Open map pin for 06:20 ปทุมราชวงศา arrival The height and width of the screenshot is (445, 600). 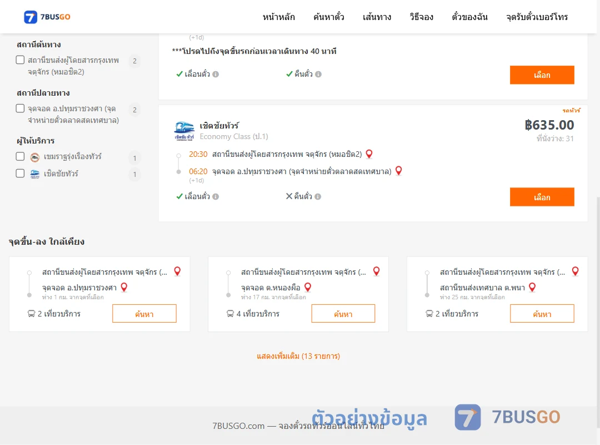[x=398, y=171]
